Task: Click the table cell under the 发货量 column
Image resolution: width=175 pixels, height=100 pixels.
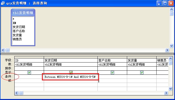Action: click(x=142, y=65)
